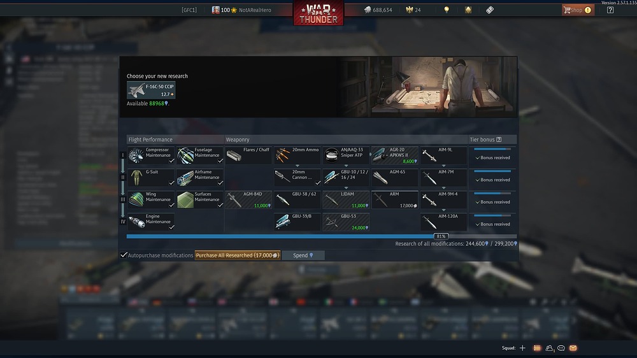The height and width of the screenshot is (358, 637).
Task: Open the orange emblem icon in top bar
Action: point(468,10)
